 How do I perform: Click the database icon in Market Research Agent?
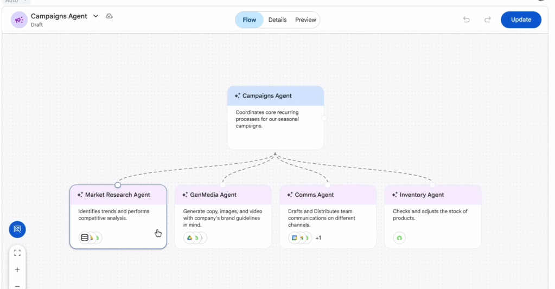(x=85, y=237)
